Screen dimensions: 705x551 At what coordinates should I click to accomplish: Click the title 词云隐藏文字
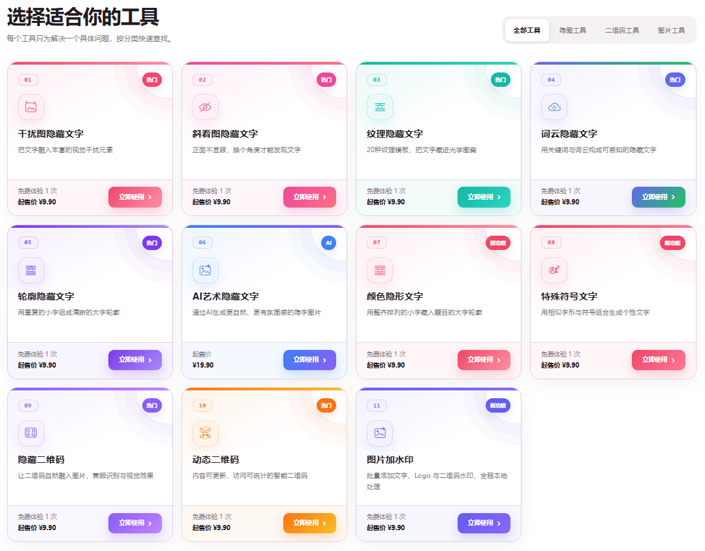coord(569,134)
